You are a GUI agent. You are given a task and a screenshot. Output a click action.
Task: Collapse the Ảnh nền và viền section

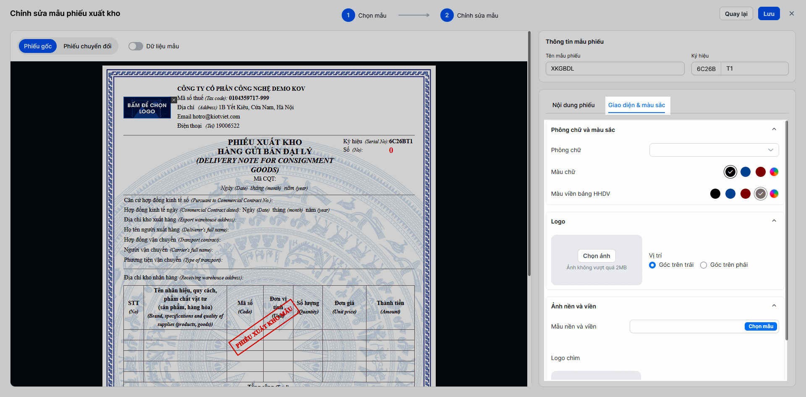(x=774, y=306)
